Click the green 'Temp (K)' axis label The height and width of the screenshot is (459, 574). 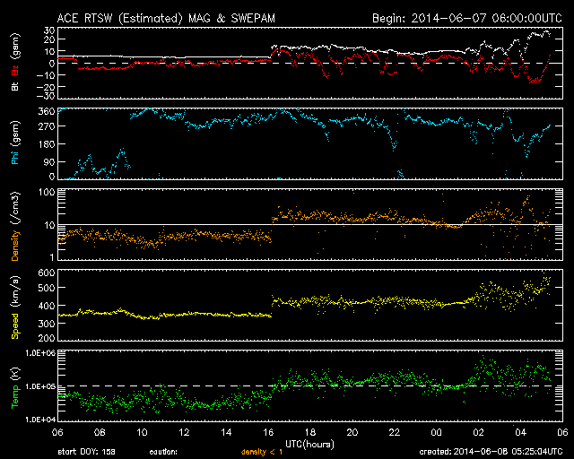15,388
